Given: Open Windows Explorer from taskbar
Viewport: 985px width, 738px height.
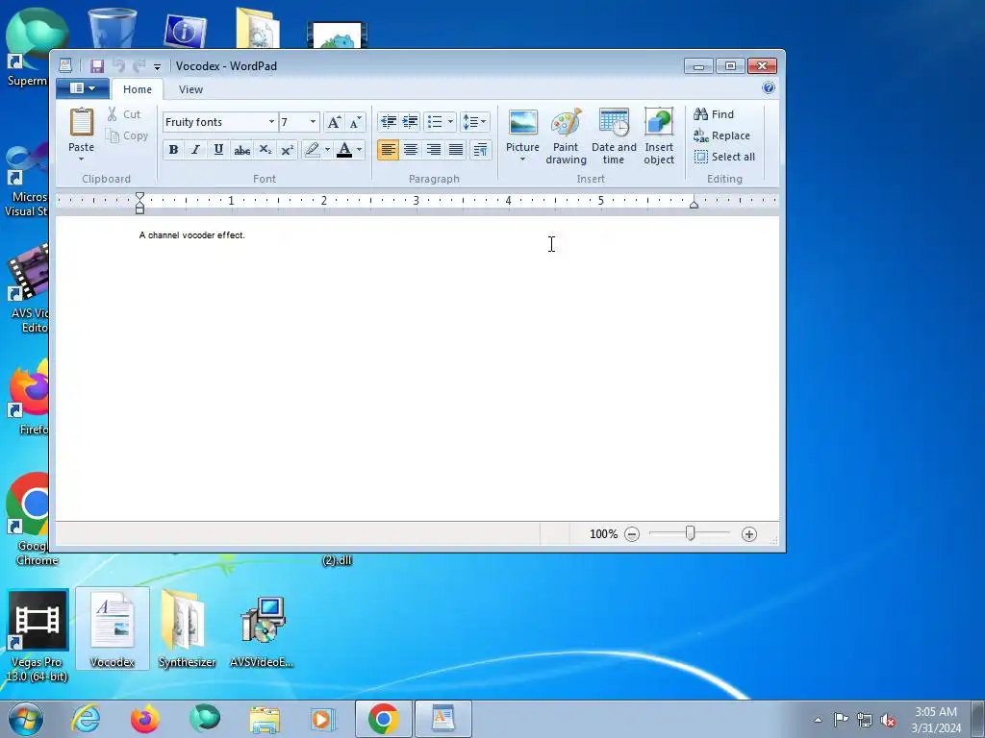Looking at the screenshot, I should click(x=265, y=719).
